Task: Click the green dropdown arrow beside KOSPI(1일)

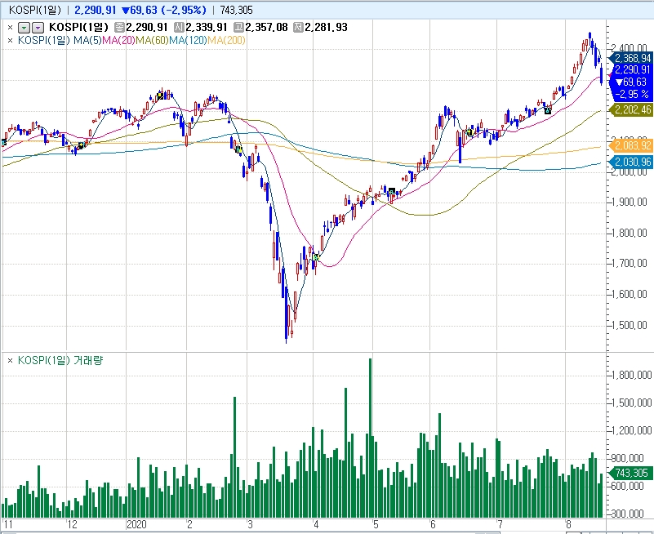Action: coord(24,27)
